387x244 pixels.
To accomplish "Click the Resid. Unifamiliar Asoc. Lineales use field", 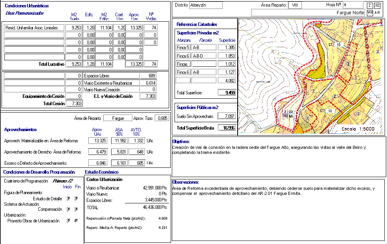I will click(x=34, y=28).
